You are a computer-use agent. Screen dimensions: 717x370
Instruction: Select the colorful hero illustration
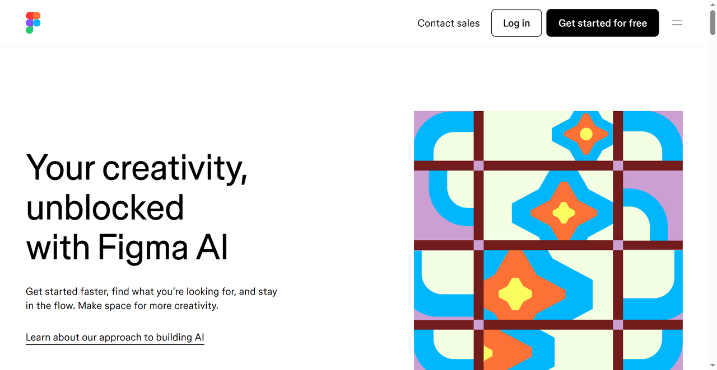pyautogui.click(x=548, y=240)
